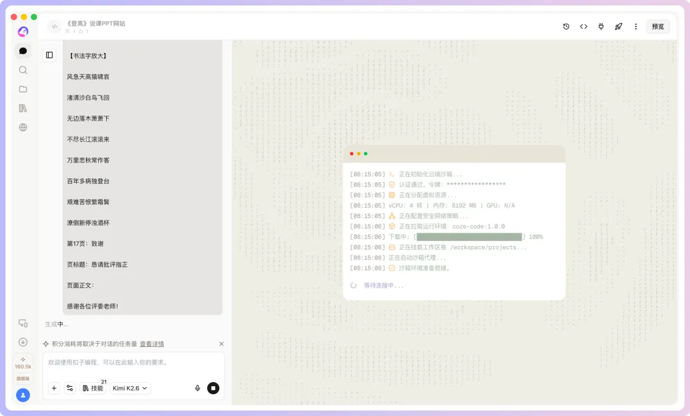Click the line 不尽长江滚滚来
This screenshot has height=416, width=690.
(x=88, y=139)
